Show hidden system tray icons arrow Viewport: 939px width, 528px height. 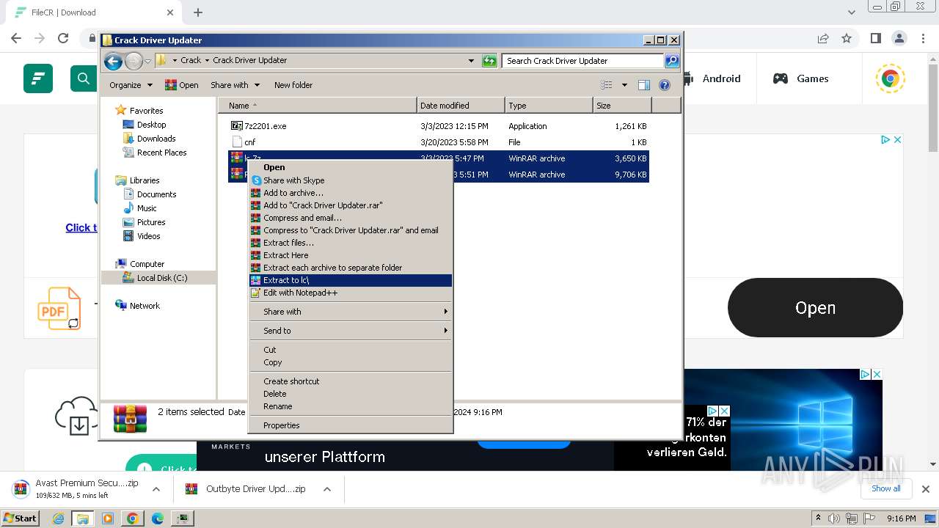coord(818,518)
